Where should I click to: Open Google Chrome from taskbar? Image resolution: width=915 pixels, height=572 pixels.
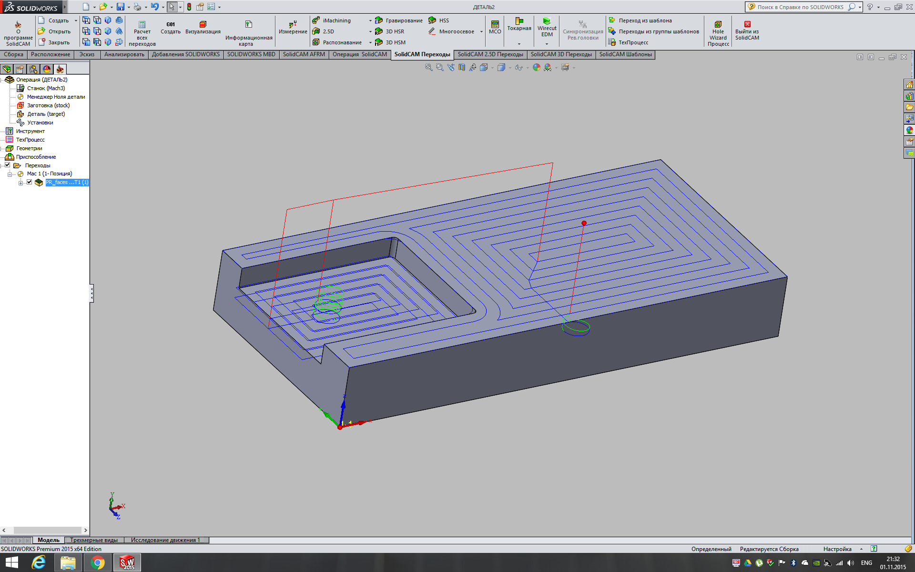(x=98, y=563)
